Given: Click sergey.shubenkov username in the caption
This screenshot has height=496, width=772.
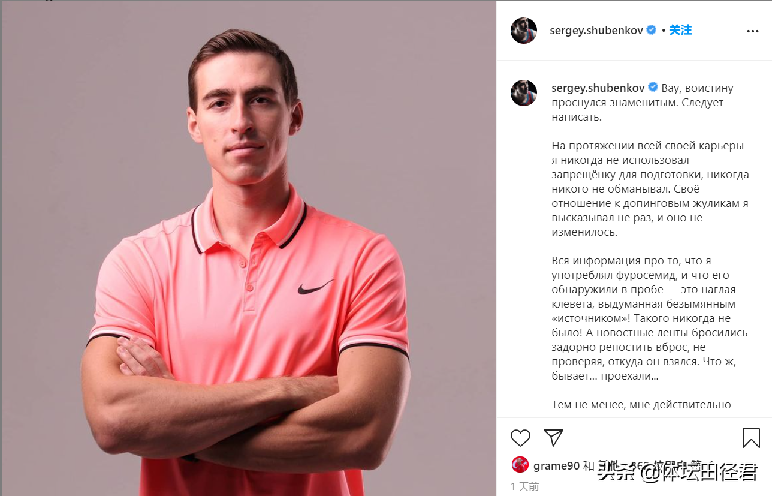Looking at the screenshot, I should coord(598,88).
